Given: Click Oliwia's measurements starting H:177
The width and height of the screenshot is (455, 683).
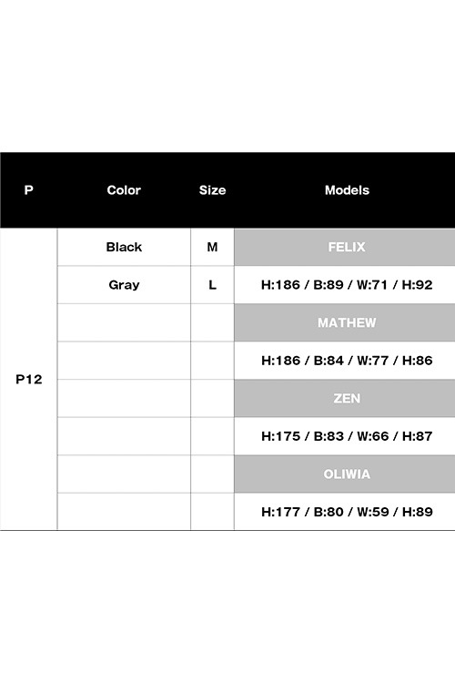Looking at the screenshot, I should click(347, 512).
